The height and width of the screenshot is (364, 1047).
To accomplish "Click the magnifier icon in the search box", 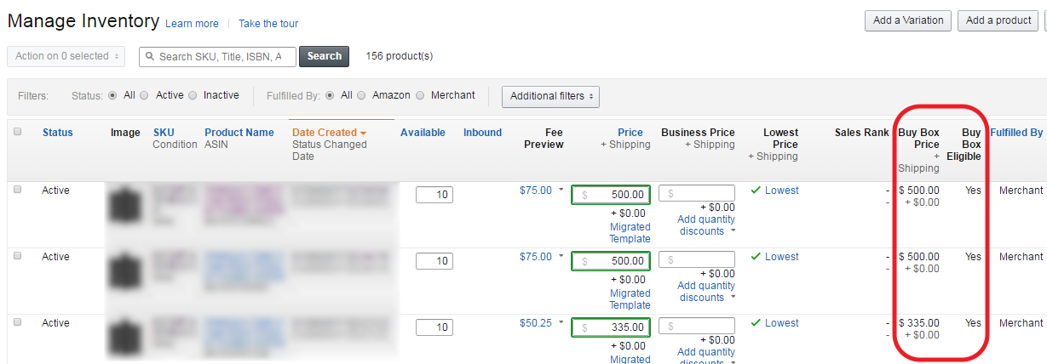I will 150,57.
